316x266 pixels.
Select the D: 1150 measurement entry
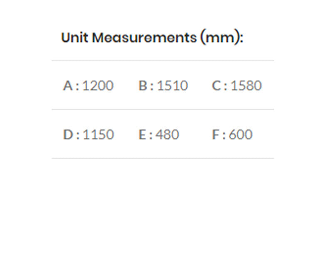coord(88,135)
